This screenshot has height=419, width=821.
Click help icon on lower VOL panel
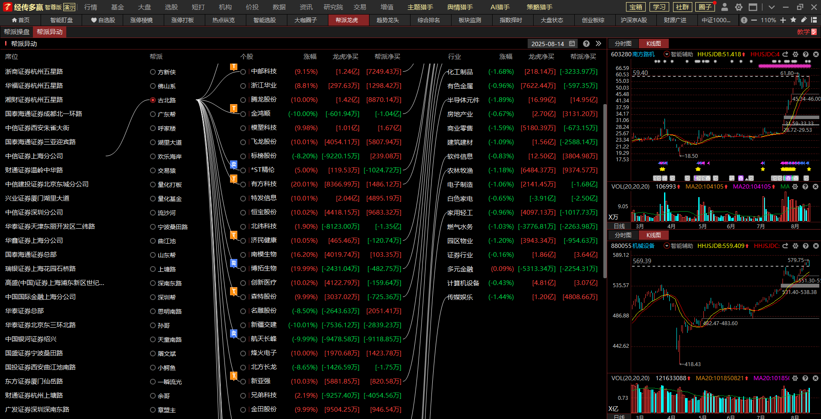click(x=806, y=378)
